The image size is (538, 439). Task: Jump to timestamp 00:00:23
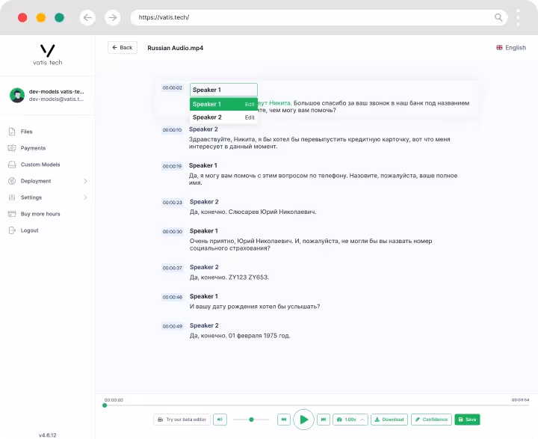pyautogui.click(x=173, y=203)
